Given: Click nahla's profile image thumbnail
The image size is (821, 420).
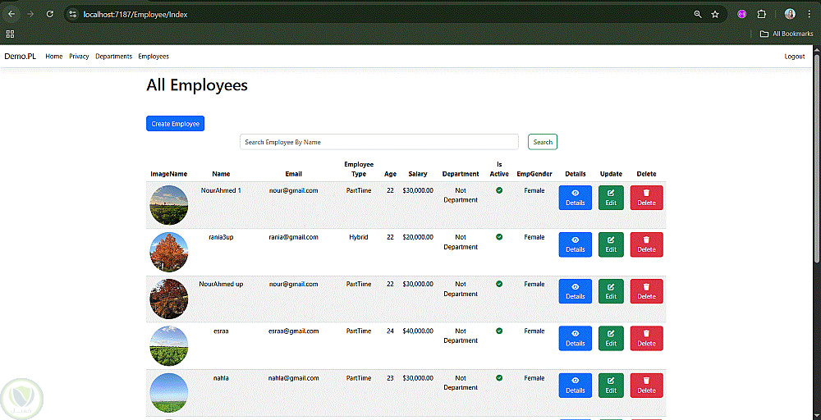Looking at the screenshot, I should (169, 392).
